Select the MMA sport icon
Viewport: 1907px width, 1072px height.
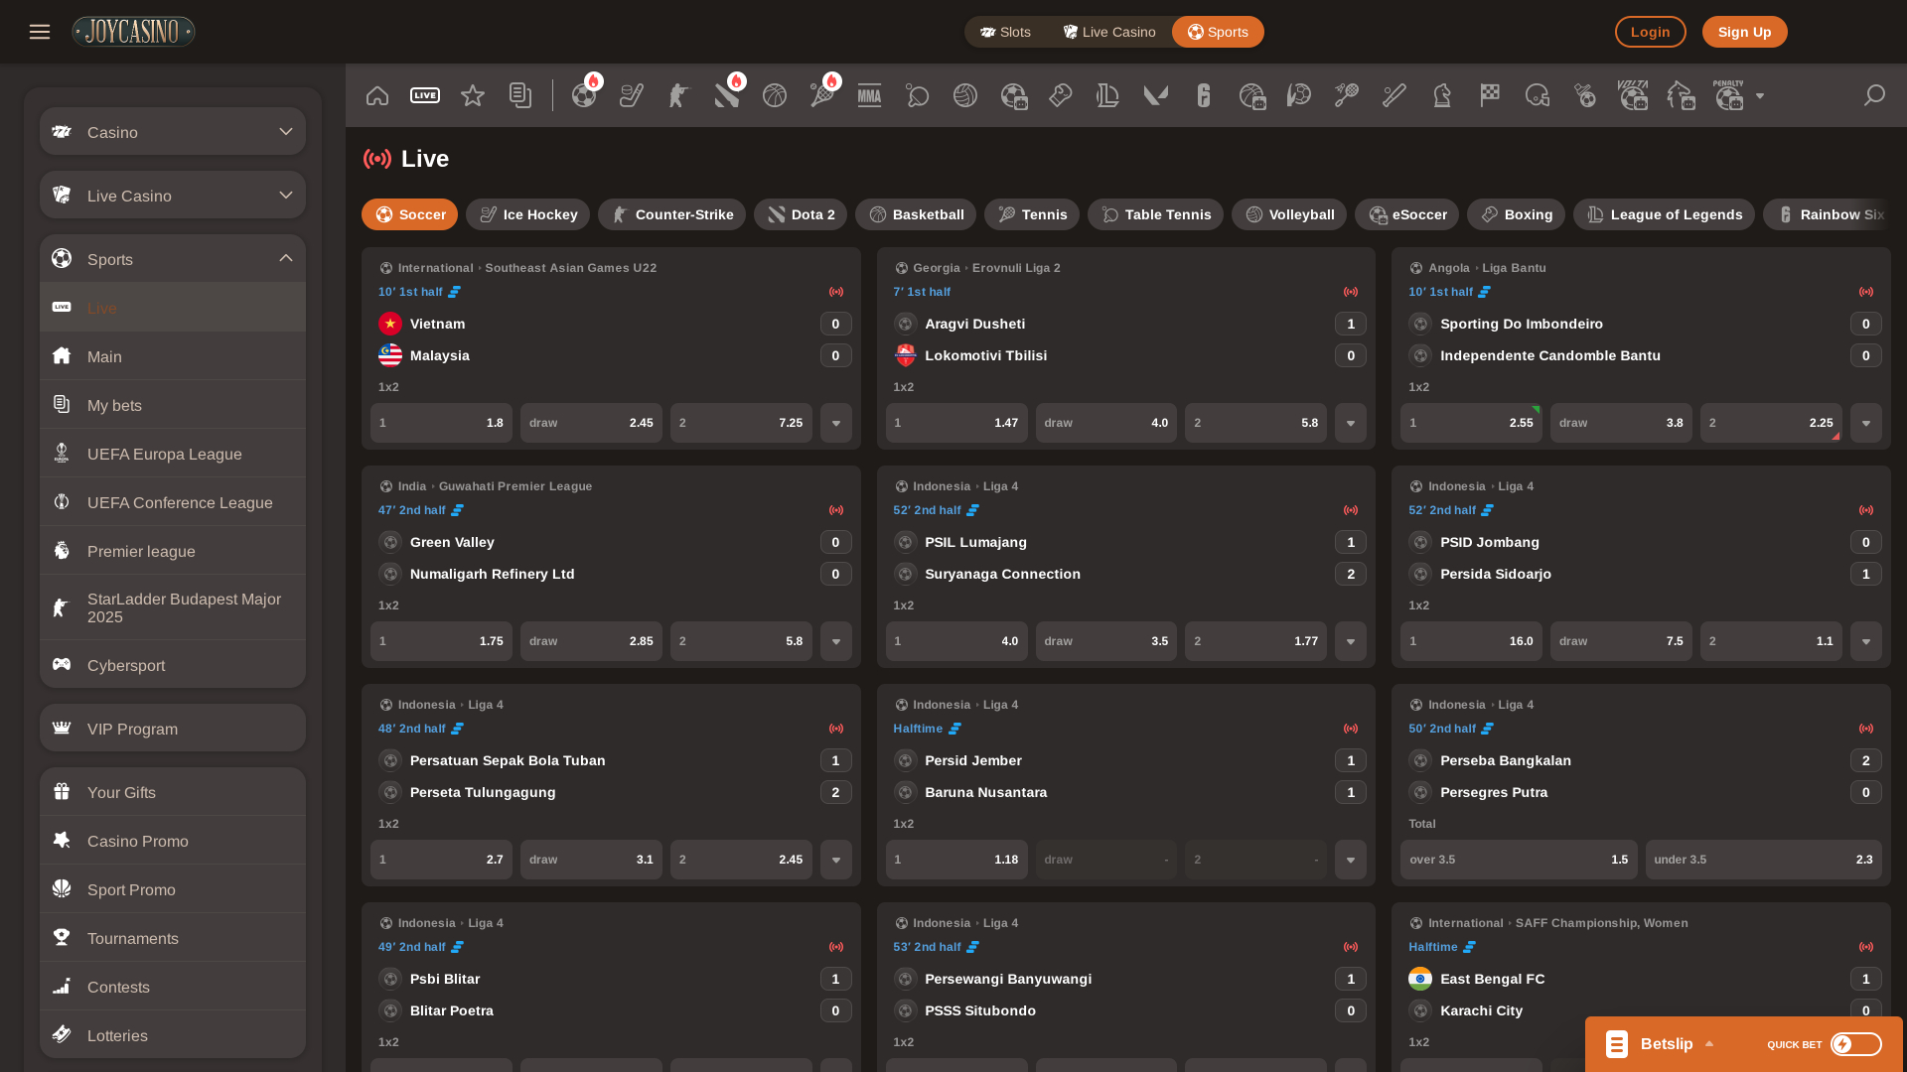[869, 95]
